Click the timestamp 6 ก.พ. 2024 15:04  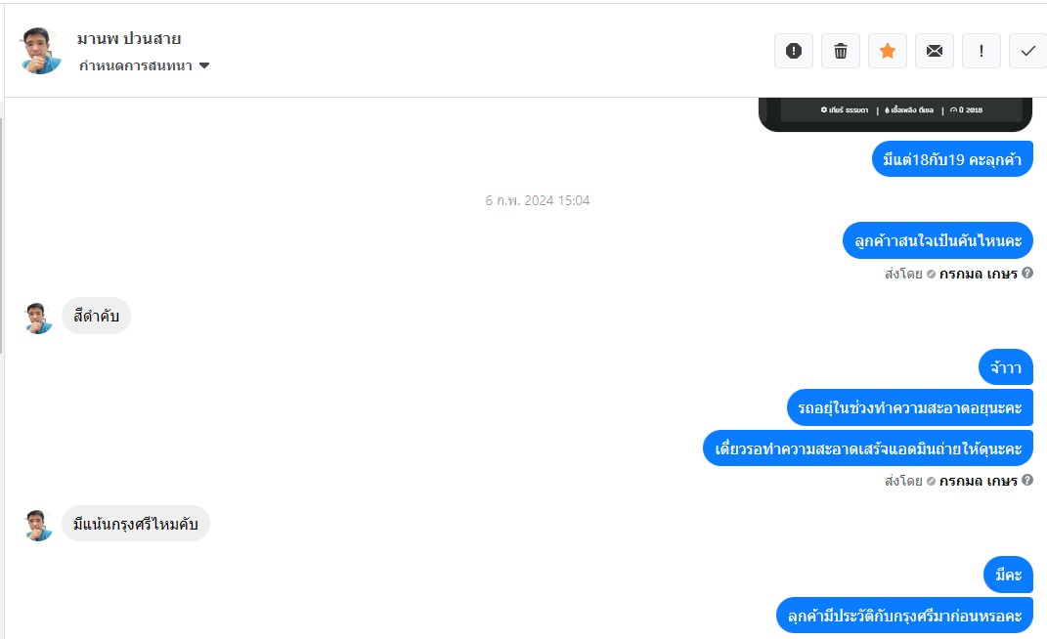point(538,200)
